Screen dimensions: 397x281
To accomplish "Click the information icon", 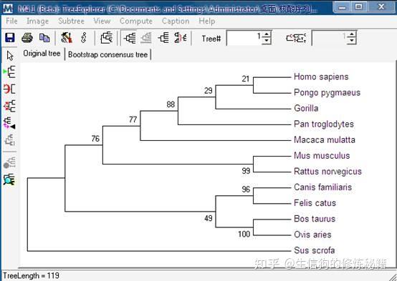I will [x=84, y=38].
